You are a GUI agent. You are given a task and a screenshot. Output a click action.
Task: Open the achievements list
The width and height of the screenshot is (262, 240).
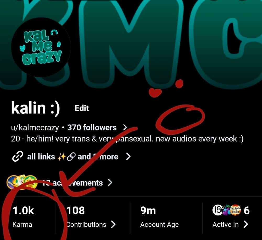(72, 183)
